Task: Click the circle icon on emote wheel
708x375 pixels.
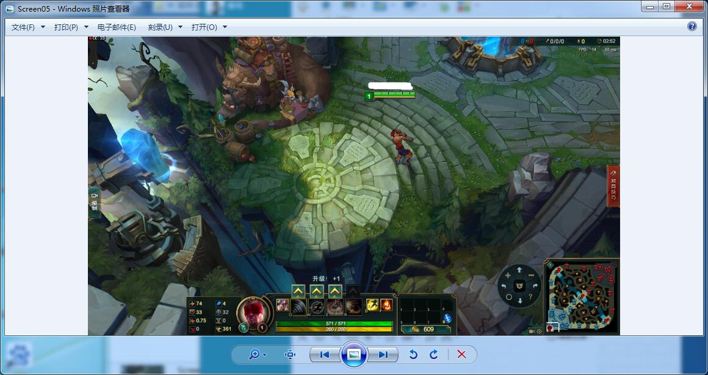Action: [508, 297]
